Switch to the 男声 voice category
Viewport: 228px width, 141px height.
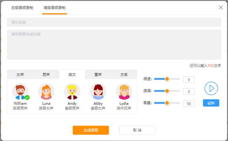tap(46, 75)
